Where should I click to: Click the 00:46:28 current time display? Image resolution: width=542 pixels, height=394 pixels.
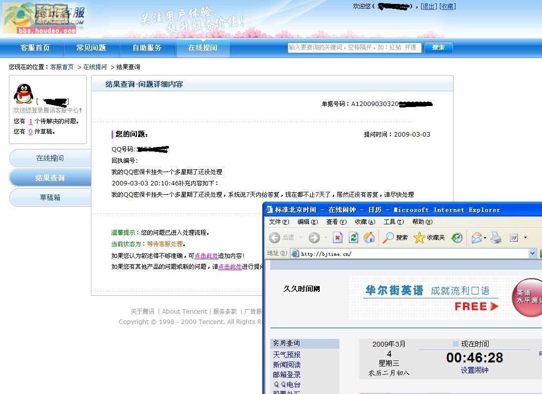[475, 358]
